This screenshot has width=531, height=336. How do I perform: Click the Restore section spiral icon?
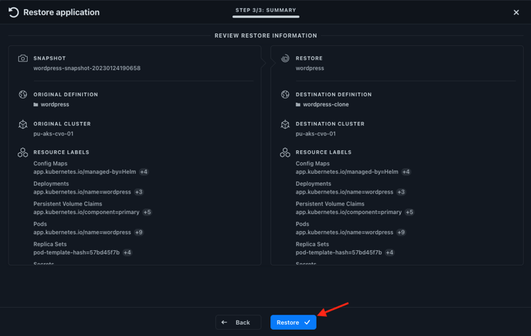click(285, 58)
